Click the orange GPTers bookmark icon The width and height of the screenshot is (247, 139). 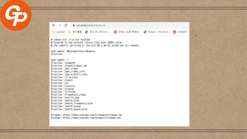click(115, 32)
